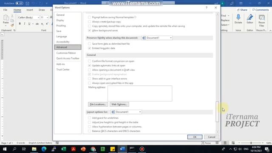Open Chrome from taskbar
The height and width of the screenshot is (153, 272).
93,149
